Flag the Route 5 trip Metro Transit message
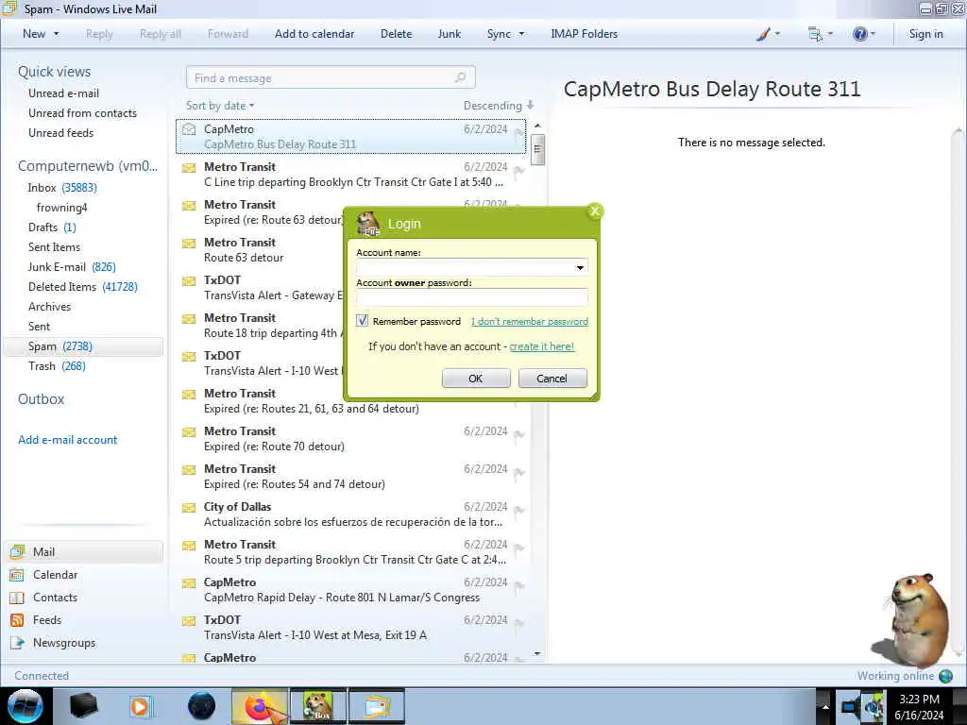967x725 pixels. click(518, 548)
